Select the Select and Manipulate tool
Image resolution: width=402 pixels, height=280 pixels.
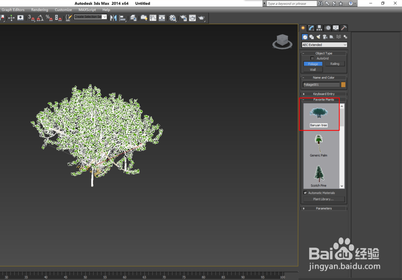(x=11, y=18)
